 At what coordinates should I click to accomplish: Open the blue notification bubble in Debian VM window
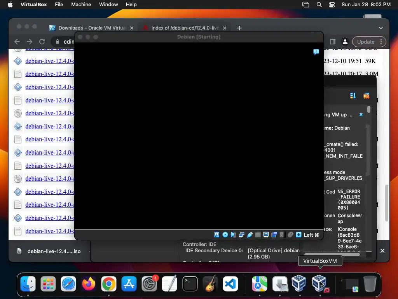316,52
